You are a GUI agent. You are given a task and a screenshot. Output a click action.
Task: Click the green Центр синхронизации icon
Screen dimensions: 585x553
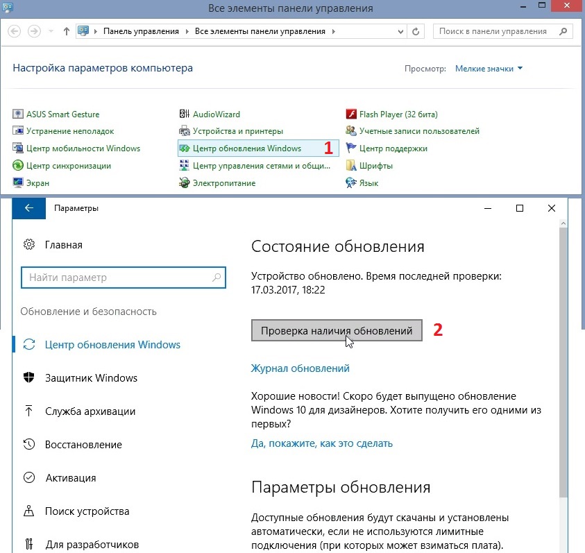click(18, 165)
